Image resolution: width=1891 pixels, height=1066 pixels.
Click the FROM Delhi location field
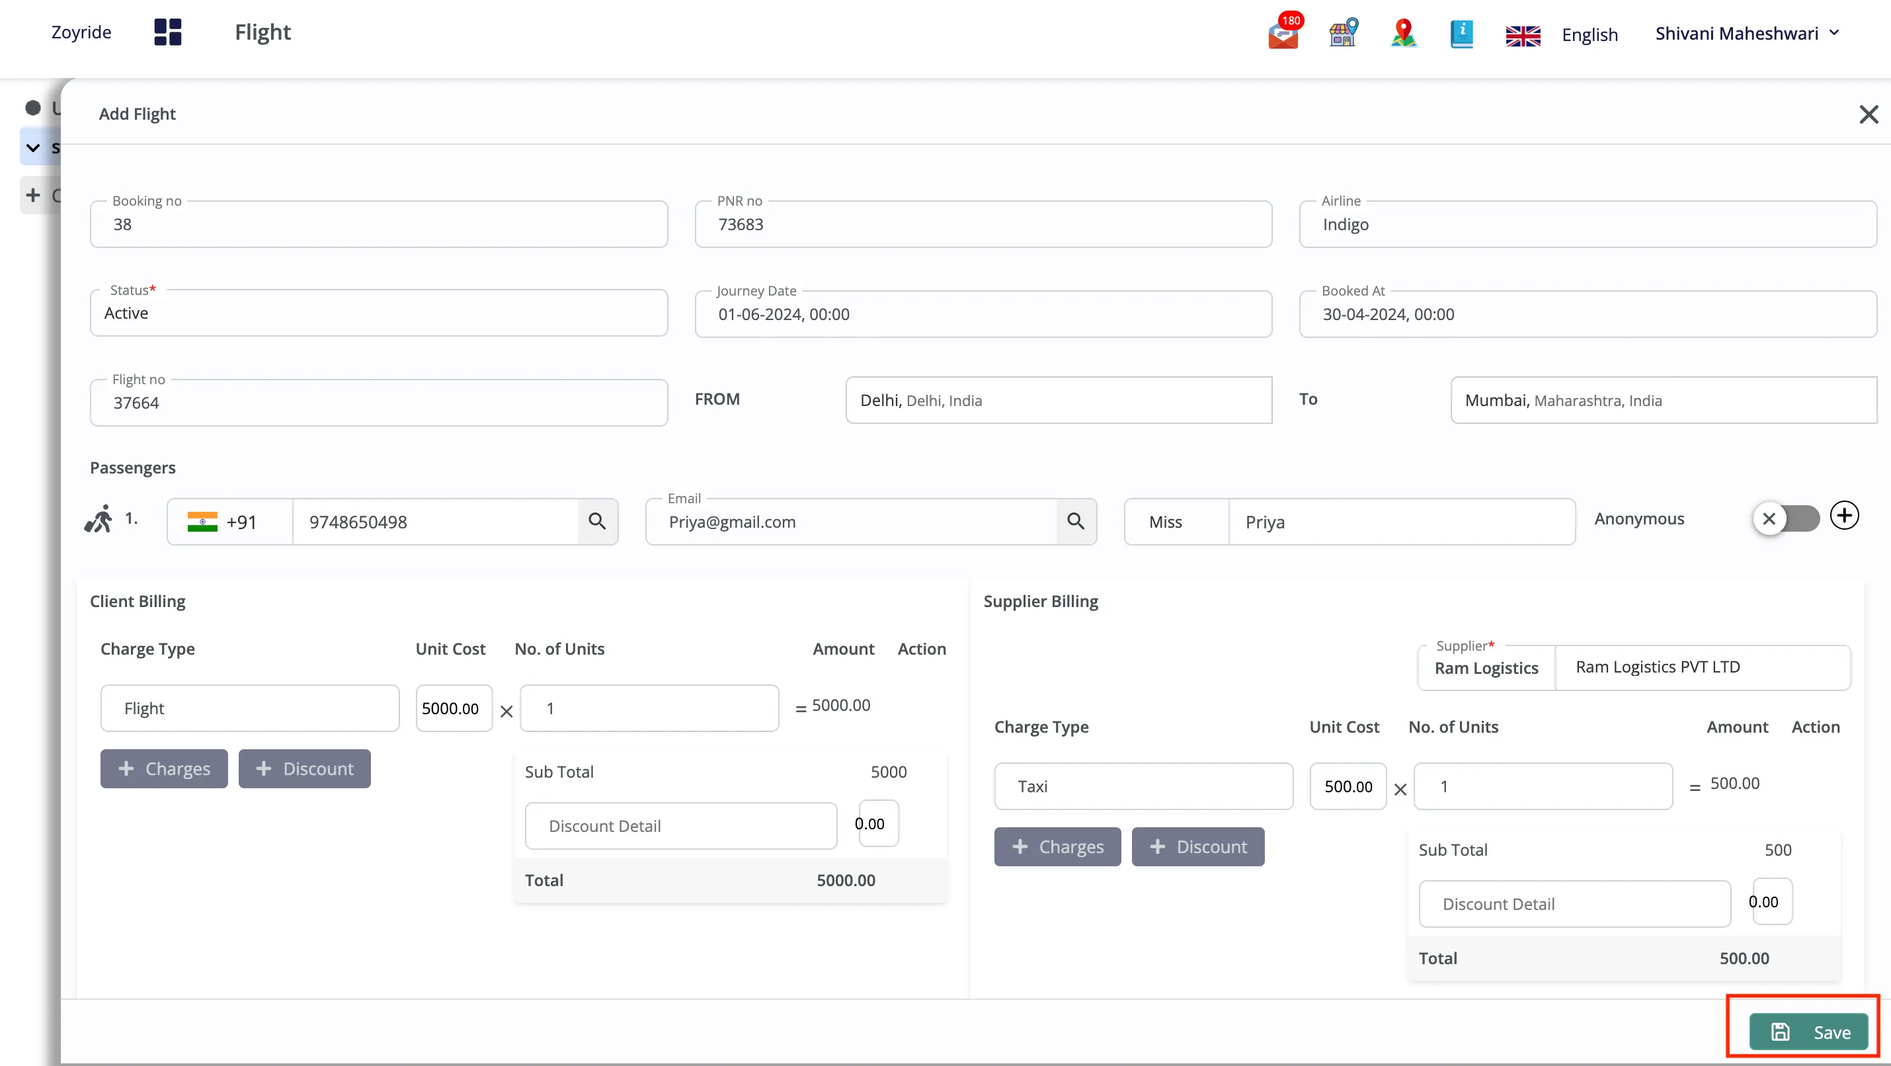pos(1059,400)
